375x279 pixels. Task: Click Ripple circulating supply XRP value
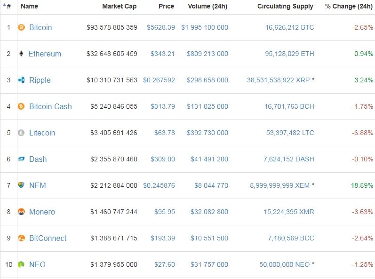click(x=278, y=80)
